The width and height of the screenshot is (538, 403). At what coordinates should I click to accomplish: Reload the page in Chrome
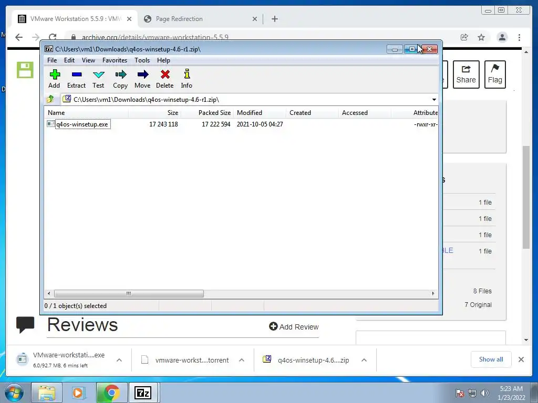(x=53, y=37)
